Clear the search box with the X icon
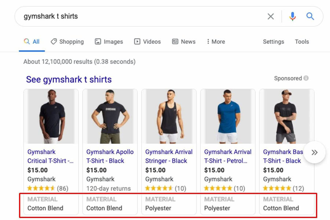Image resolution: width=330 pixels, height=220 pixels. [271, 16]
